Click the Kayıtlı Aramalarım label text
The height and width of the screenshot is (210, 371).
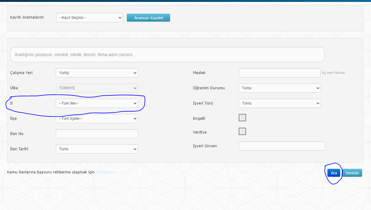coord(27,17)
